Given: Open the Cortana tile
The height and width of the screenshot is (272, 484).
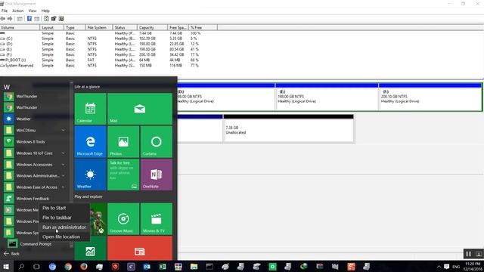Looking at the screenshot, I should click(x=157, y=142).
